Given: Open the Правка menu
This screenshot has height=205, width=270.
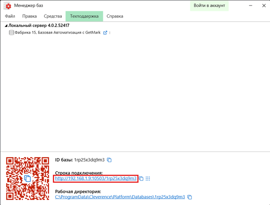Looking at the screenshot, I should click(x=29, y=16).
